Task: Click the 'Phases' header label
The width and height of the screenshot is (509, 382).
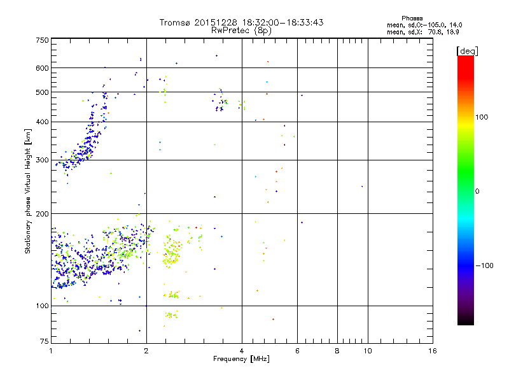Action: pos(412,18)
